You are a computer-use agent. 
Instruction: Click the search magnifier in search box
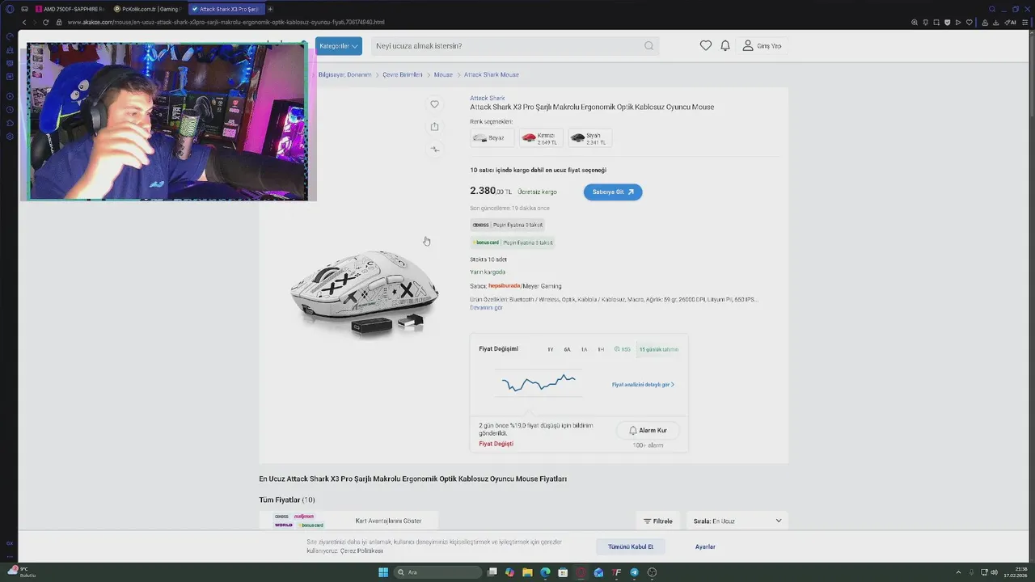tap(648, 46)
